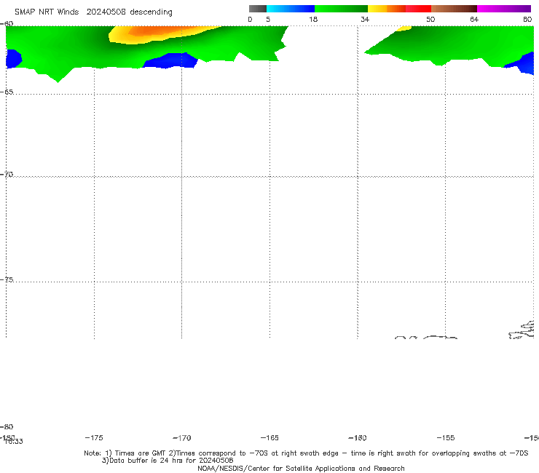Viewport: 539px width, 473px height.
Task: Click the longitude label -155
Action: pyautogui.click(x=446, y=438)
